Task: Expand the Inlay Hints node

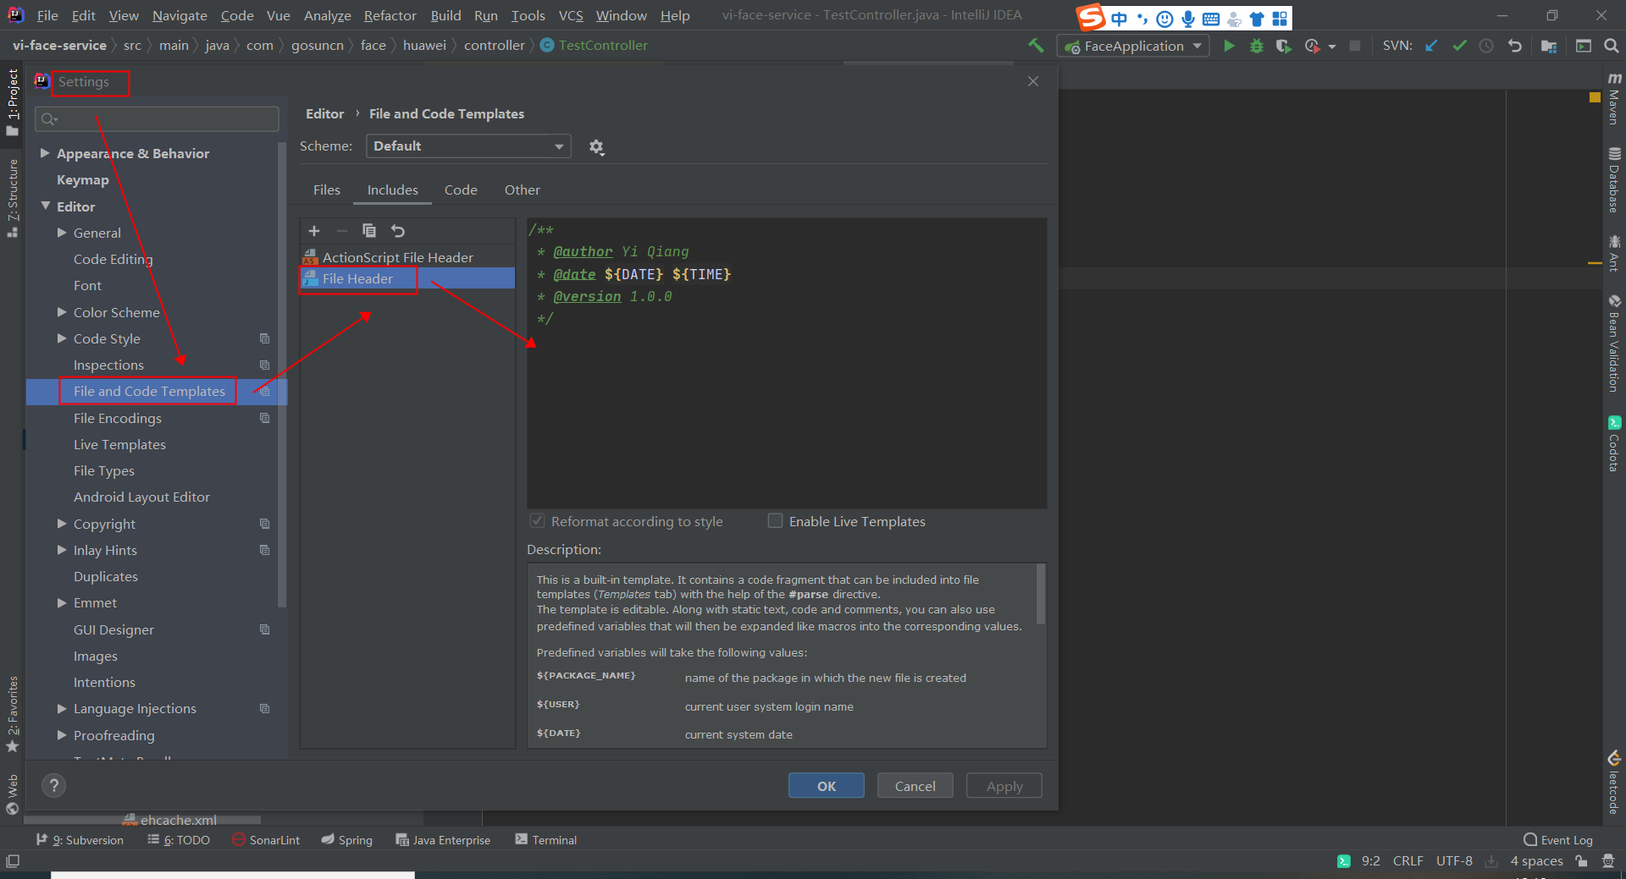Action: point(62,550)
